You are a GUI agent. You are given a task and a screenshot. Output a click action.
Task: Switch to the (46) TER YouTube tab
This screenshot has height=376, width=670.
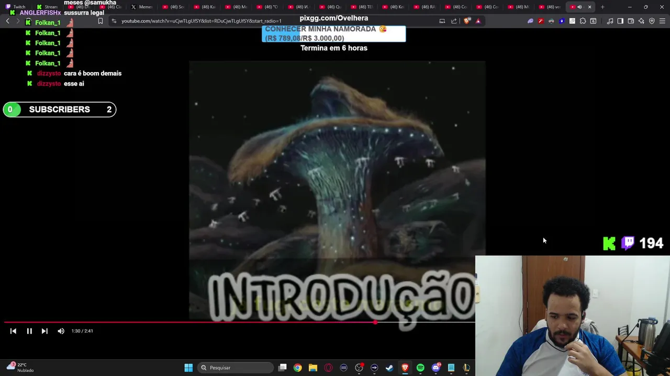[361, 7]
